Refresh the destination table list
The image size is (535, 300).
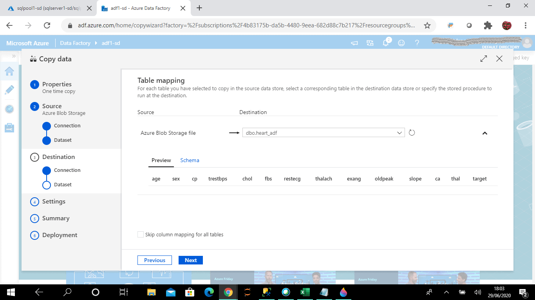pyautogui.click(x=412, y=133)
